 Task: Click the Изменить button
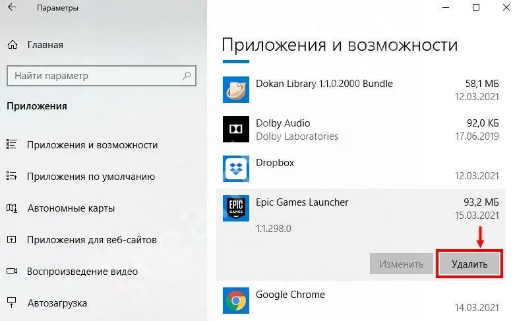pos(402,264)
